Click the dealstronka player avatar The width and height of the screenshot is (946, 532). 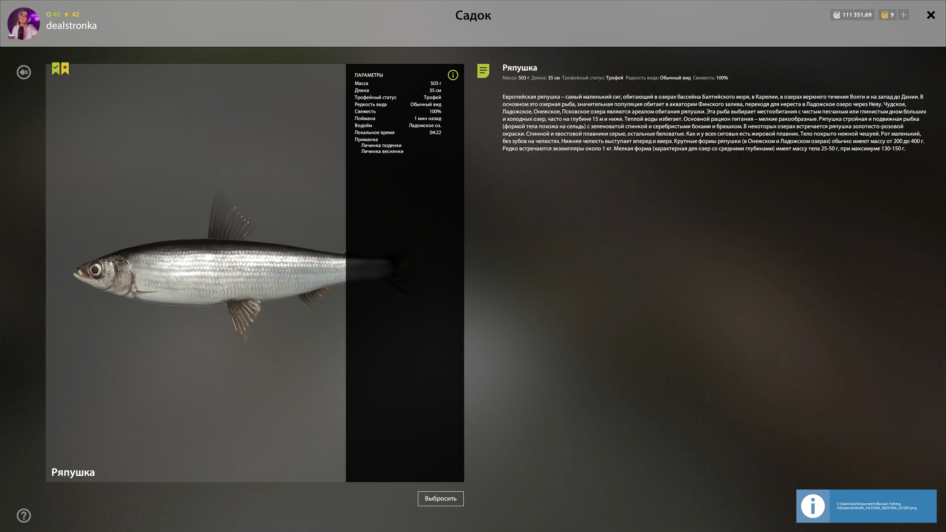point(24,23)
